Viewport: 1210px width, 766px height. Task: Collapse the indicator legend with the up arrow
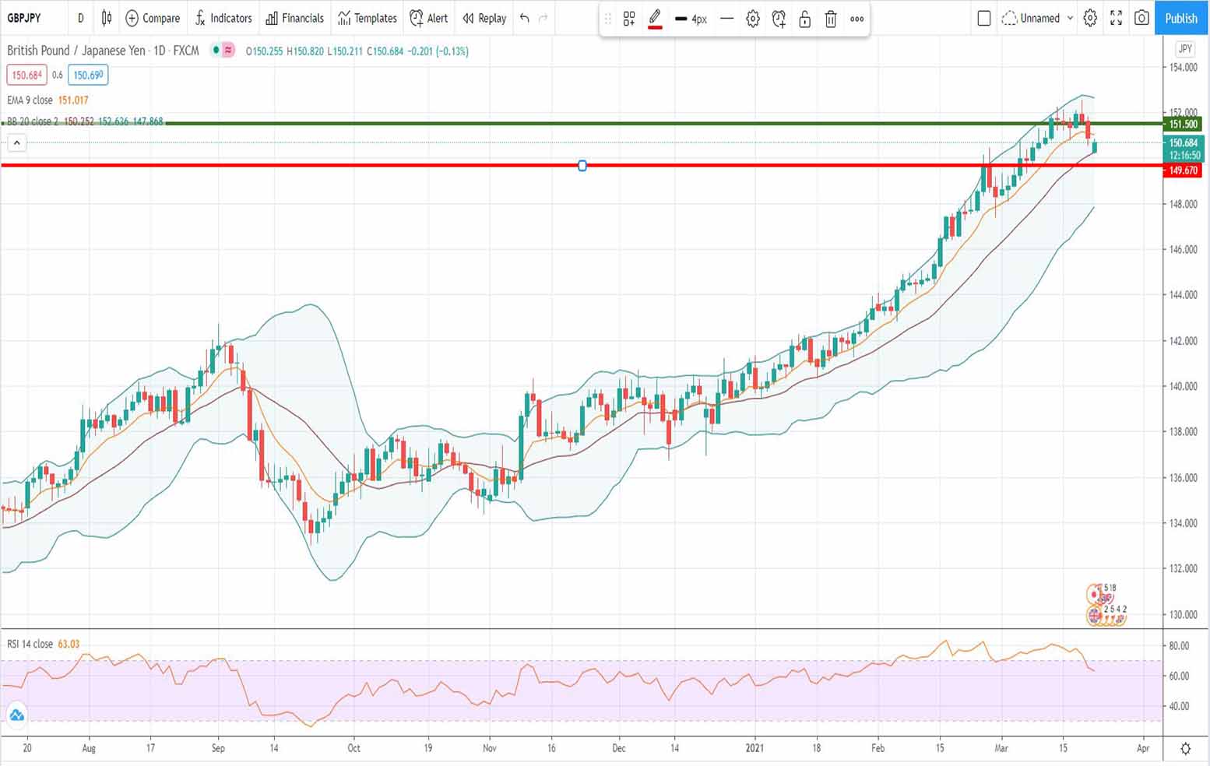pyautogui.click(x=16, y=142)
